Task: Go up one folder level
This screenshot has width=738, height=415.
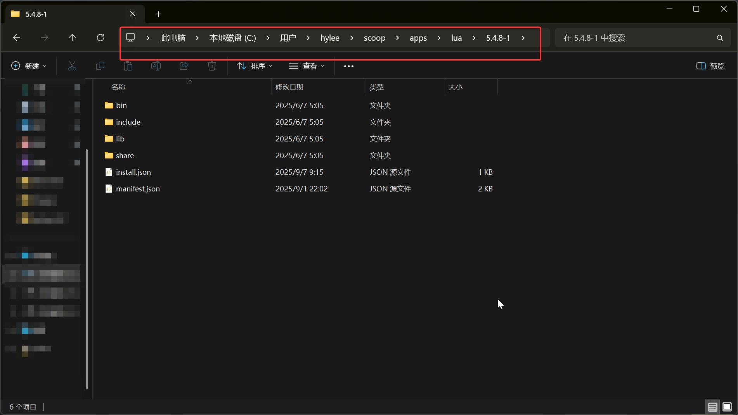Action: (72, 38)
